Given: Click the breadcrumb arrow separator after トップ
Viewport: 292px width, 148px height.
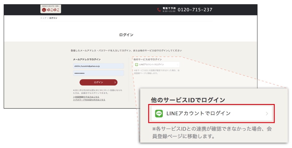Looking at the screenshot, I should 48,18.
